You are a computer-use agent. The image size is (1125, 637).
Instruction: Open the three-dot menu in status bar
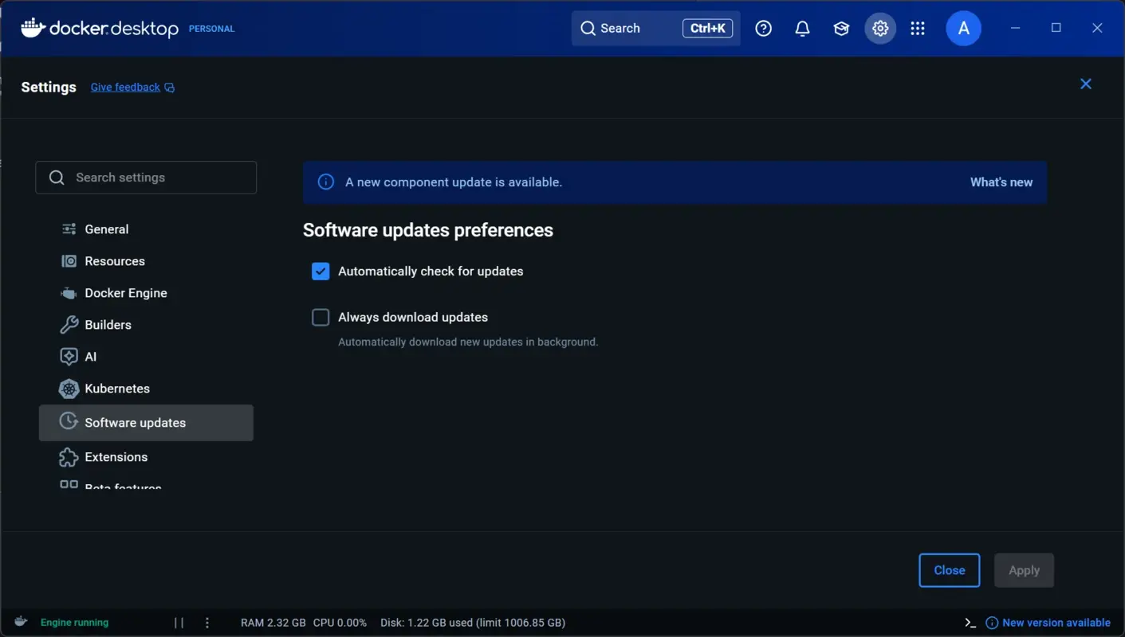click(207, 622)
